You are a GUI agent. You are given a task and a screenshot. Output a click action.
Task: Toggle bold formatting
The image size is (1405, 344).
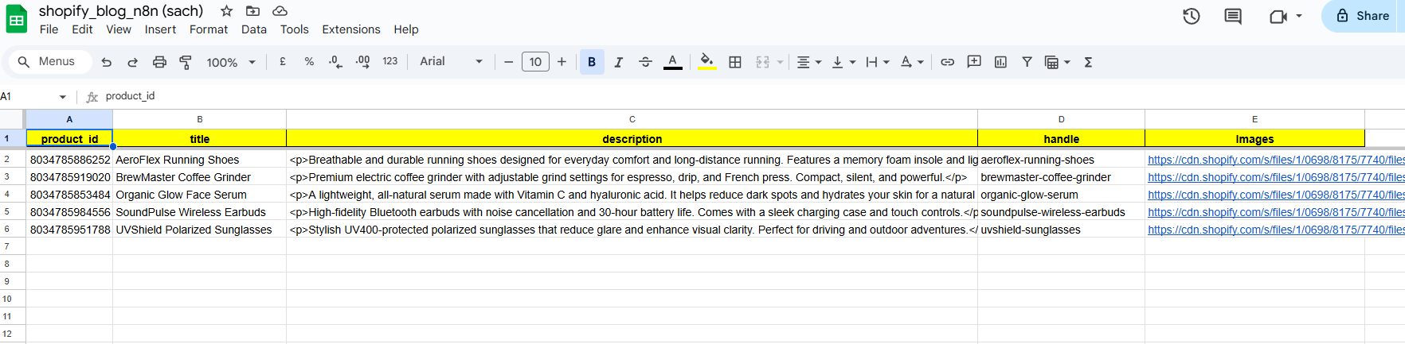(x=592, y=62)
